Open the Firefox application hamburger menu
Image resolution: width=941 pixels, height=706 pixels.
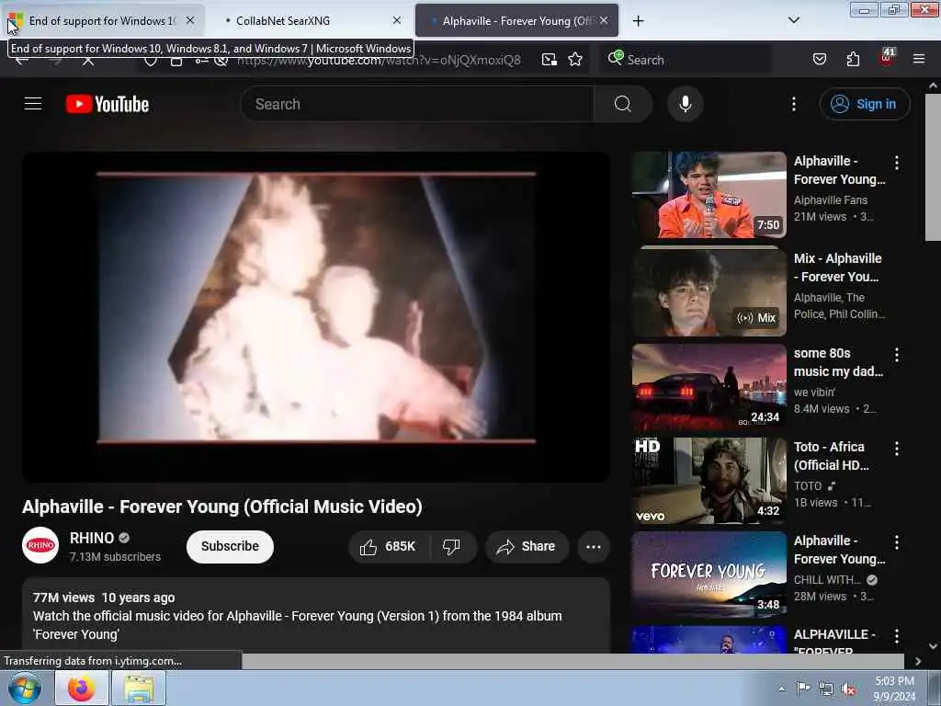(918, 59)
